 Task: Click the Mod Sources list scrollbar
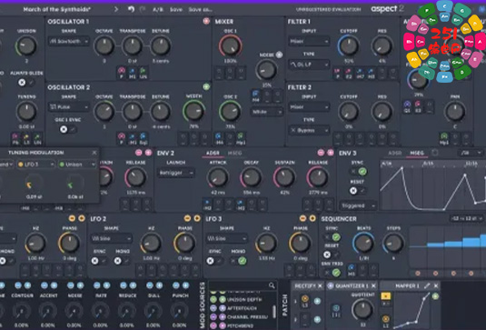click(274, 312)
